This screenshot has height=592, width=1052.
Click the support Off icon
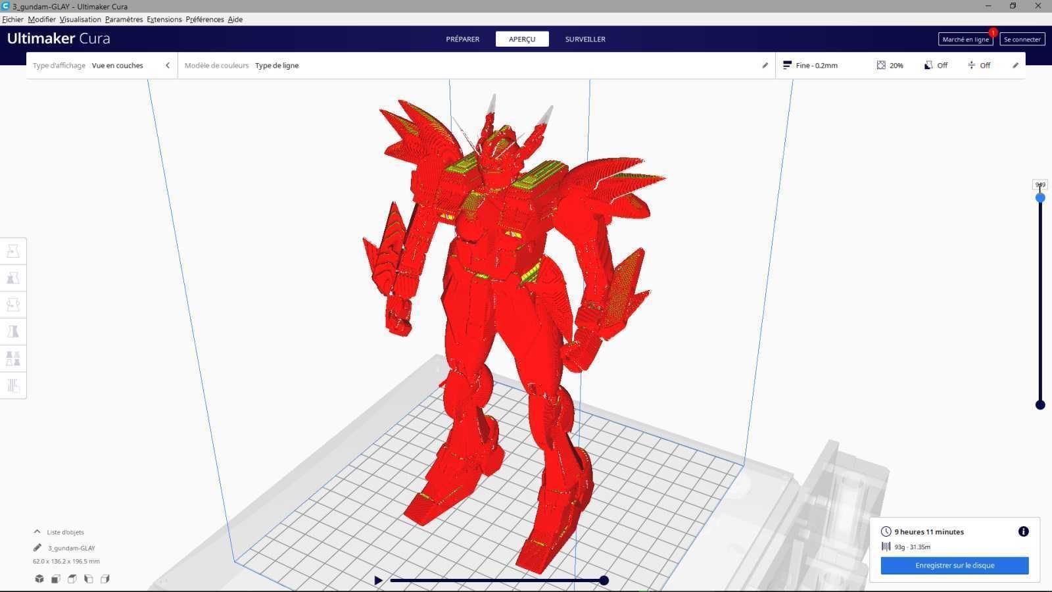(x=928, y=65)
